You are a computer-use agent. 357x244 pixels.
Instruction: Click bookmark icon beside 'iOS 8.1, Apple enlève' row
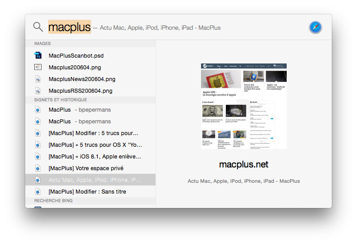(38, 157)
